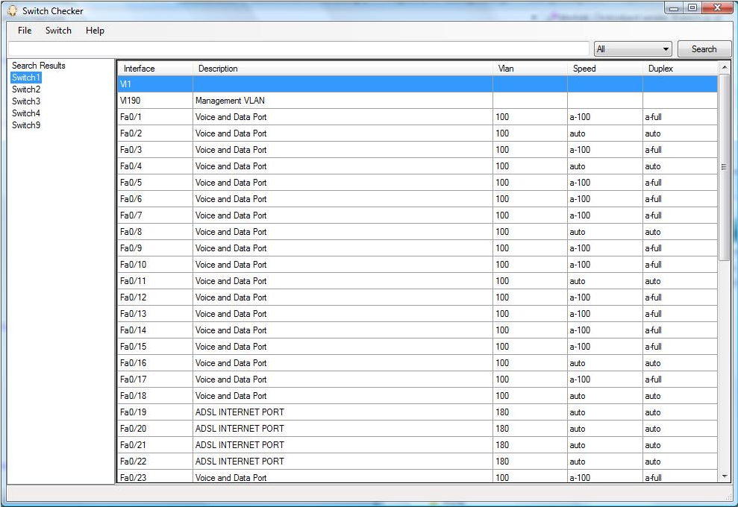Image resolution: width=738 pixels, height=507 pixels.
Task: Select Switch1 in the results list
Action: pos(26,78)
